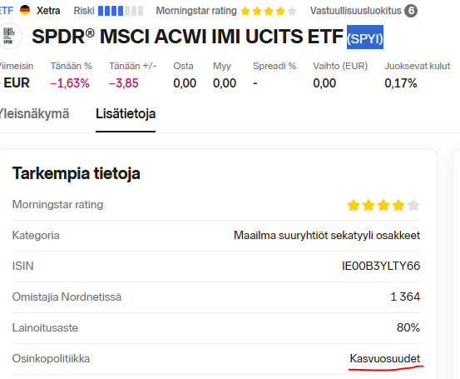
Task: Click the Juoksevat kulut 0,17% value
Action: point(400,83)
